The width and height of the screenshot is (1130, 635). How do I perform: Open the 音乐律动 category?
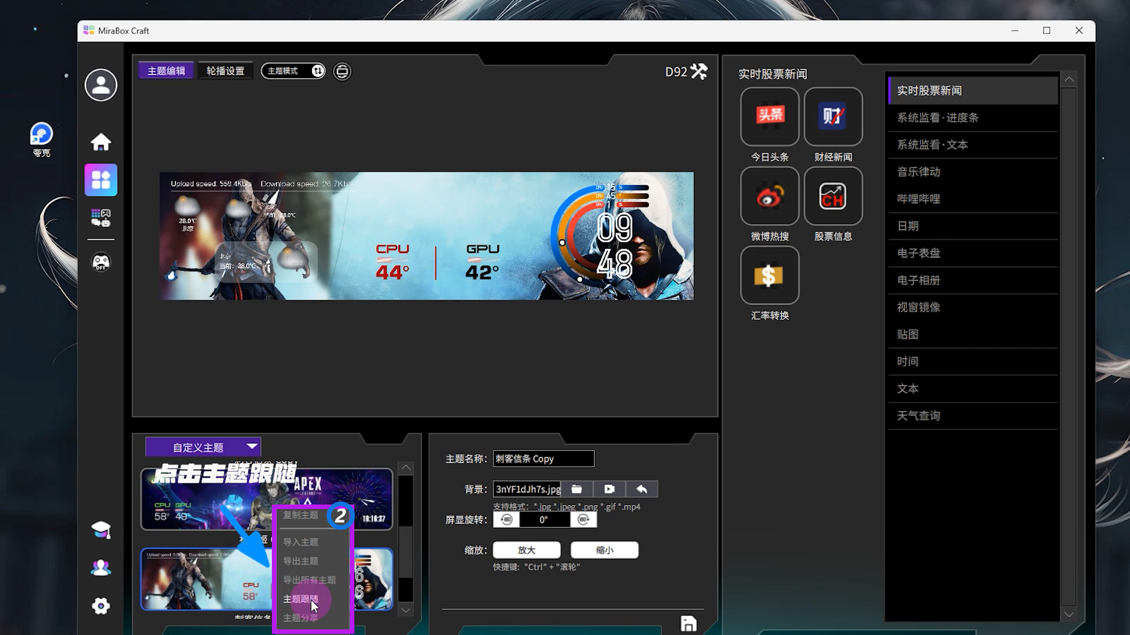coord(973,172)
